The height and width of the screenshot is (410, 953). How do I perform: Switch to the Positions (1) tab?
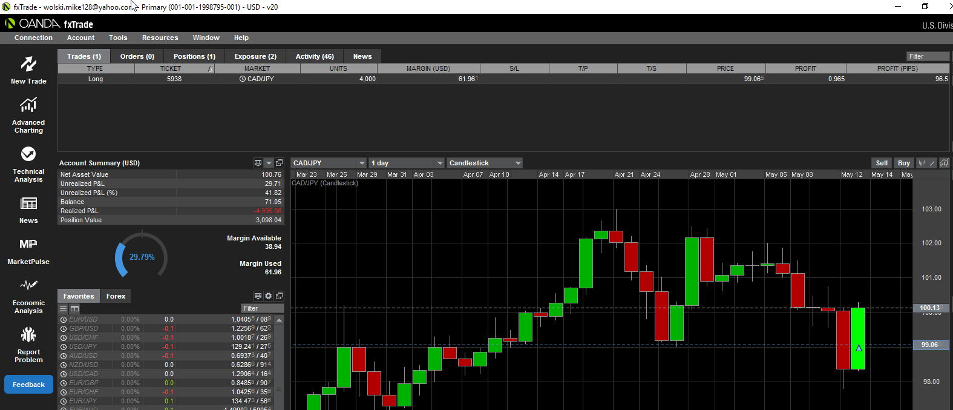[194, 56]
